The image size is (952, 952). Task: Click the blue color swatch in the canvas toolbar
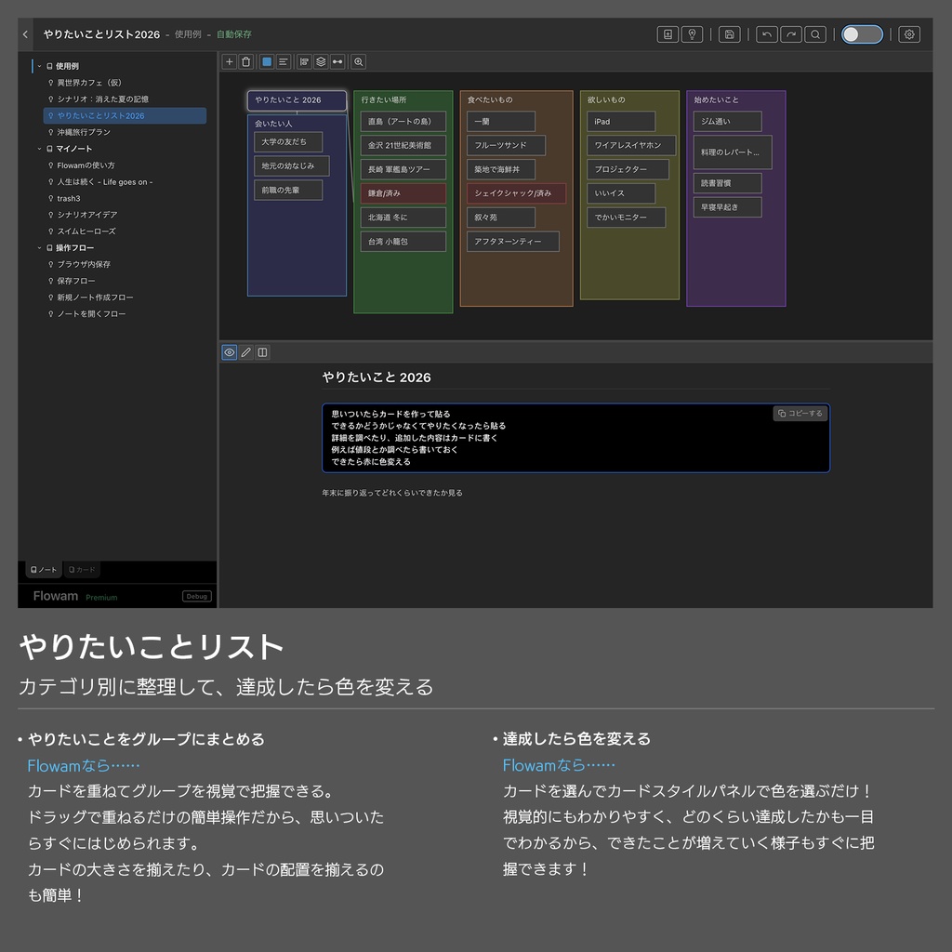pos(266,61)
